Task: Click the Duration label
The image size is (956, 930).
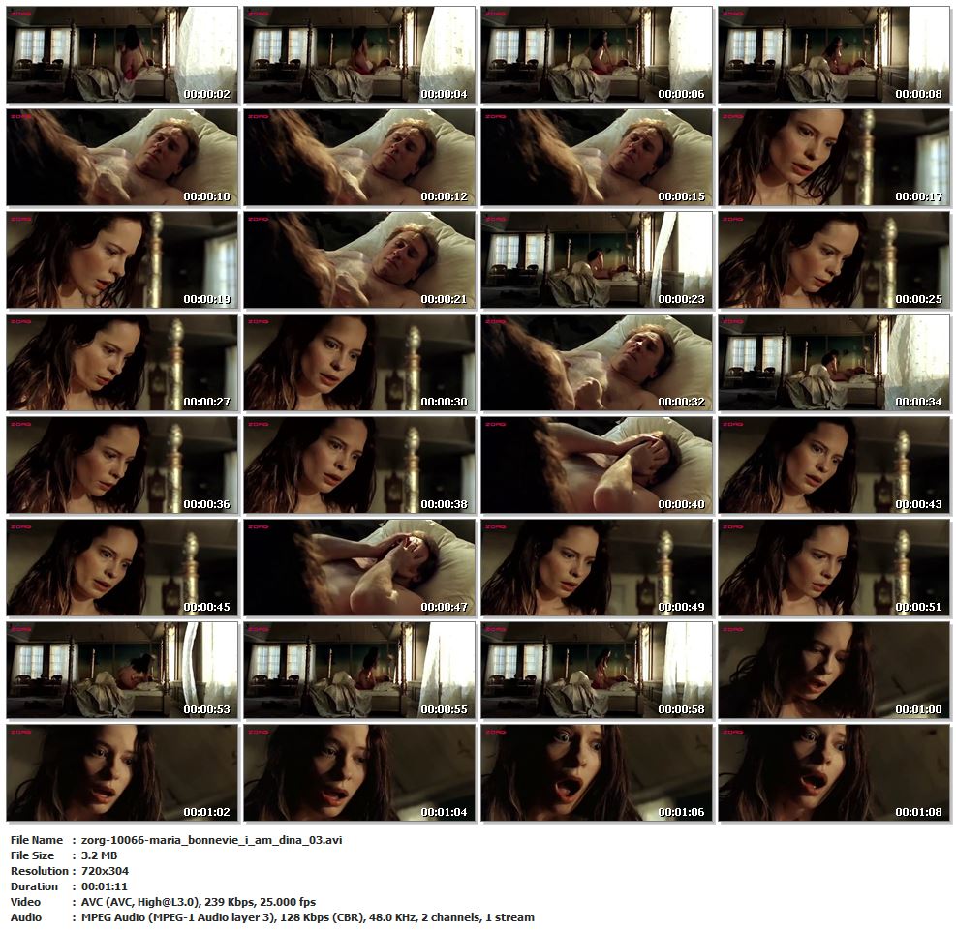Action: click(x=34, y=886)
